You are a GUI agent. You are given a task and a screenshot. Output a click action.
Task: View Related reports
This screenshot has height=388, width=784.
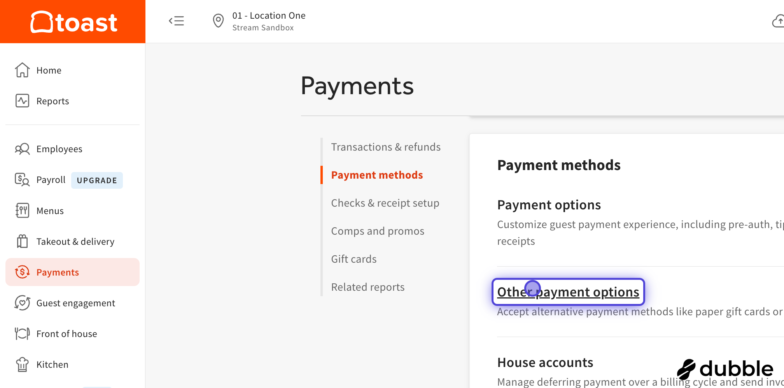click(x=368, y=287)
